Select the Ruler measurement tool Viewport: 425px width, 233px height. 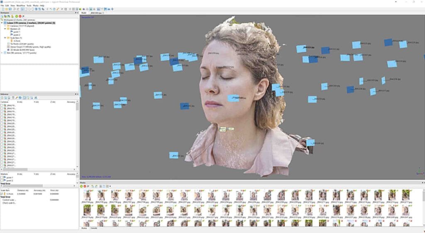tap(51, 9)
